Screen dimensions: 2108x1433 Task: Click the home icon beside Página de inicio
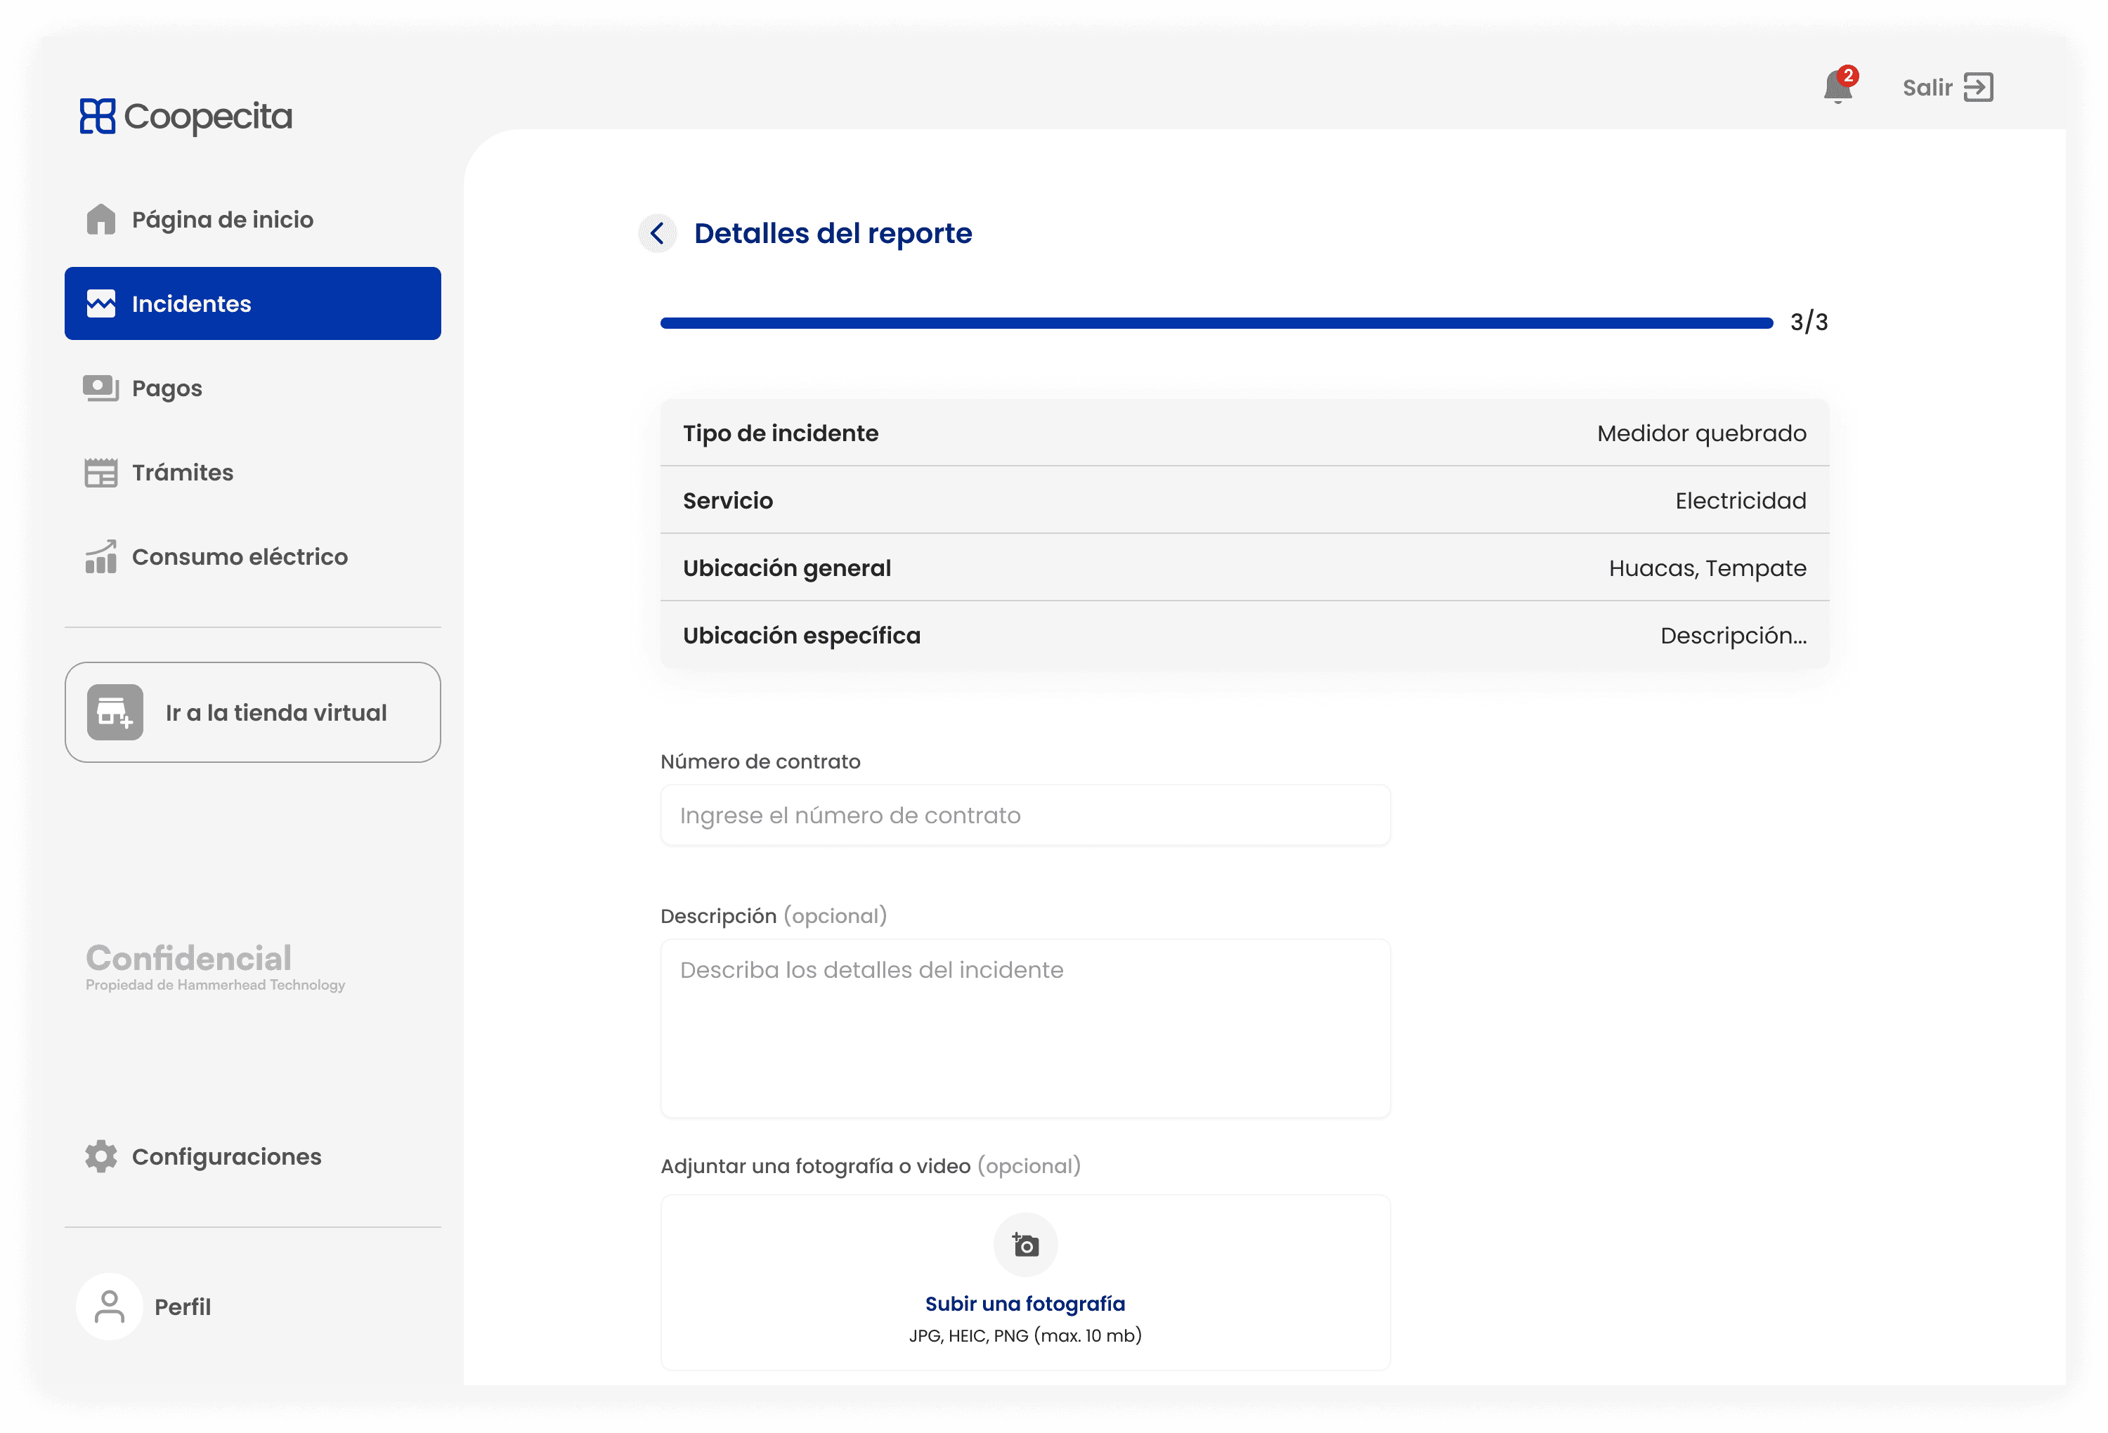(100, 219)
